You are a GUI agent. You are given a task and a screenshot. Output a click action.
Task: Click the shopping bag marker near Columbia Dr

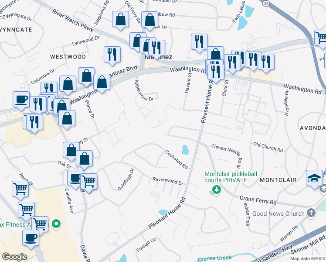[68, 84]
